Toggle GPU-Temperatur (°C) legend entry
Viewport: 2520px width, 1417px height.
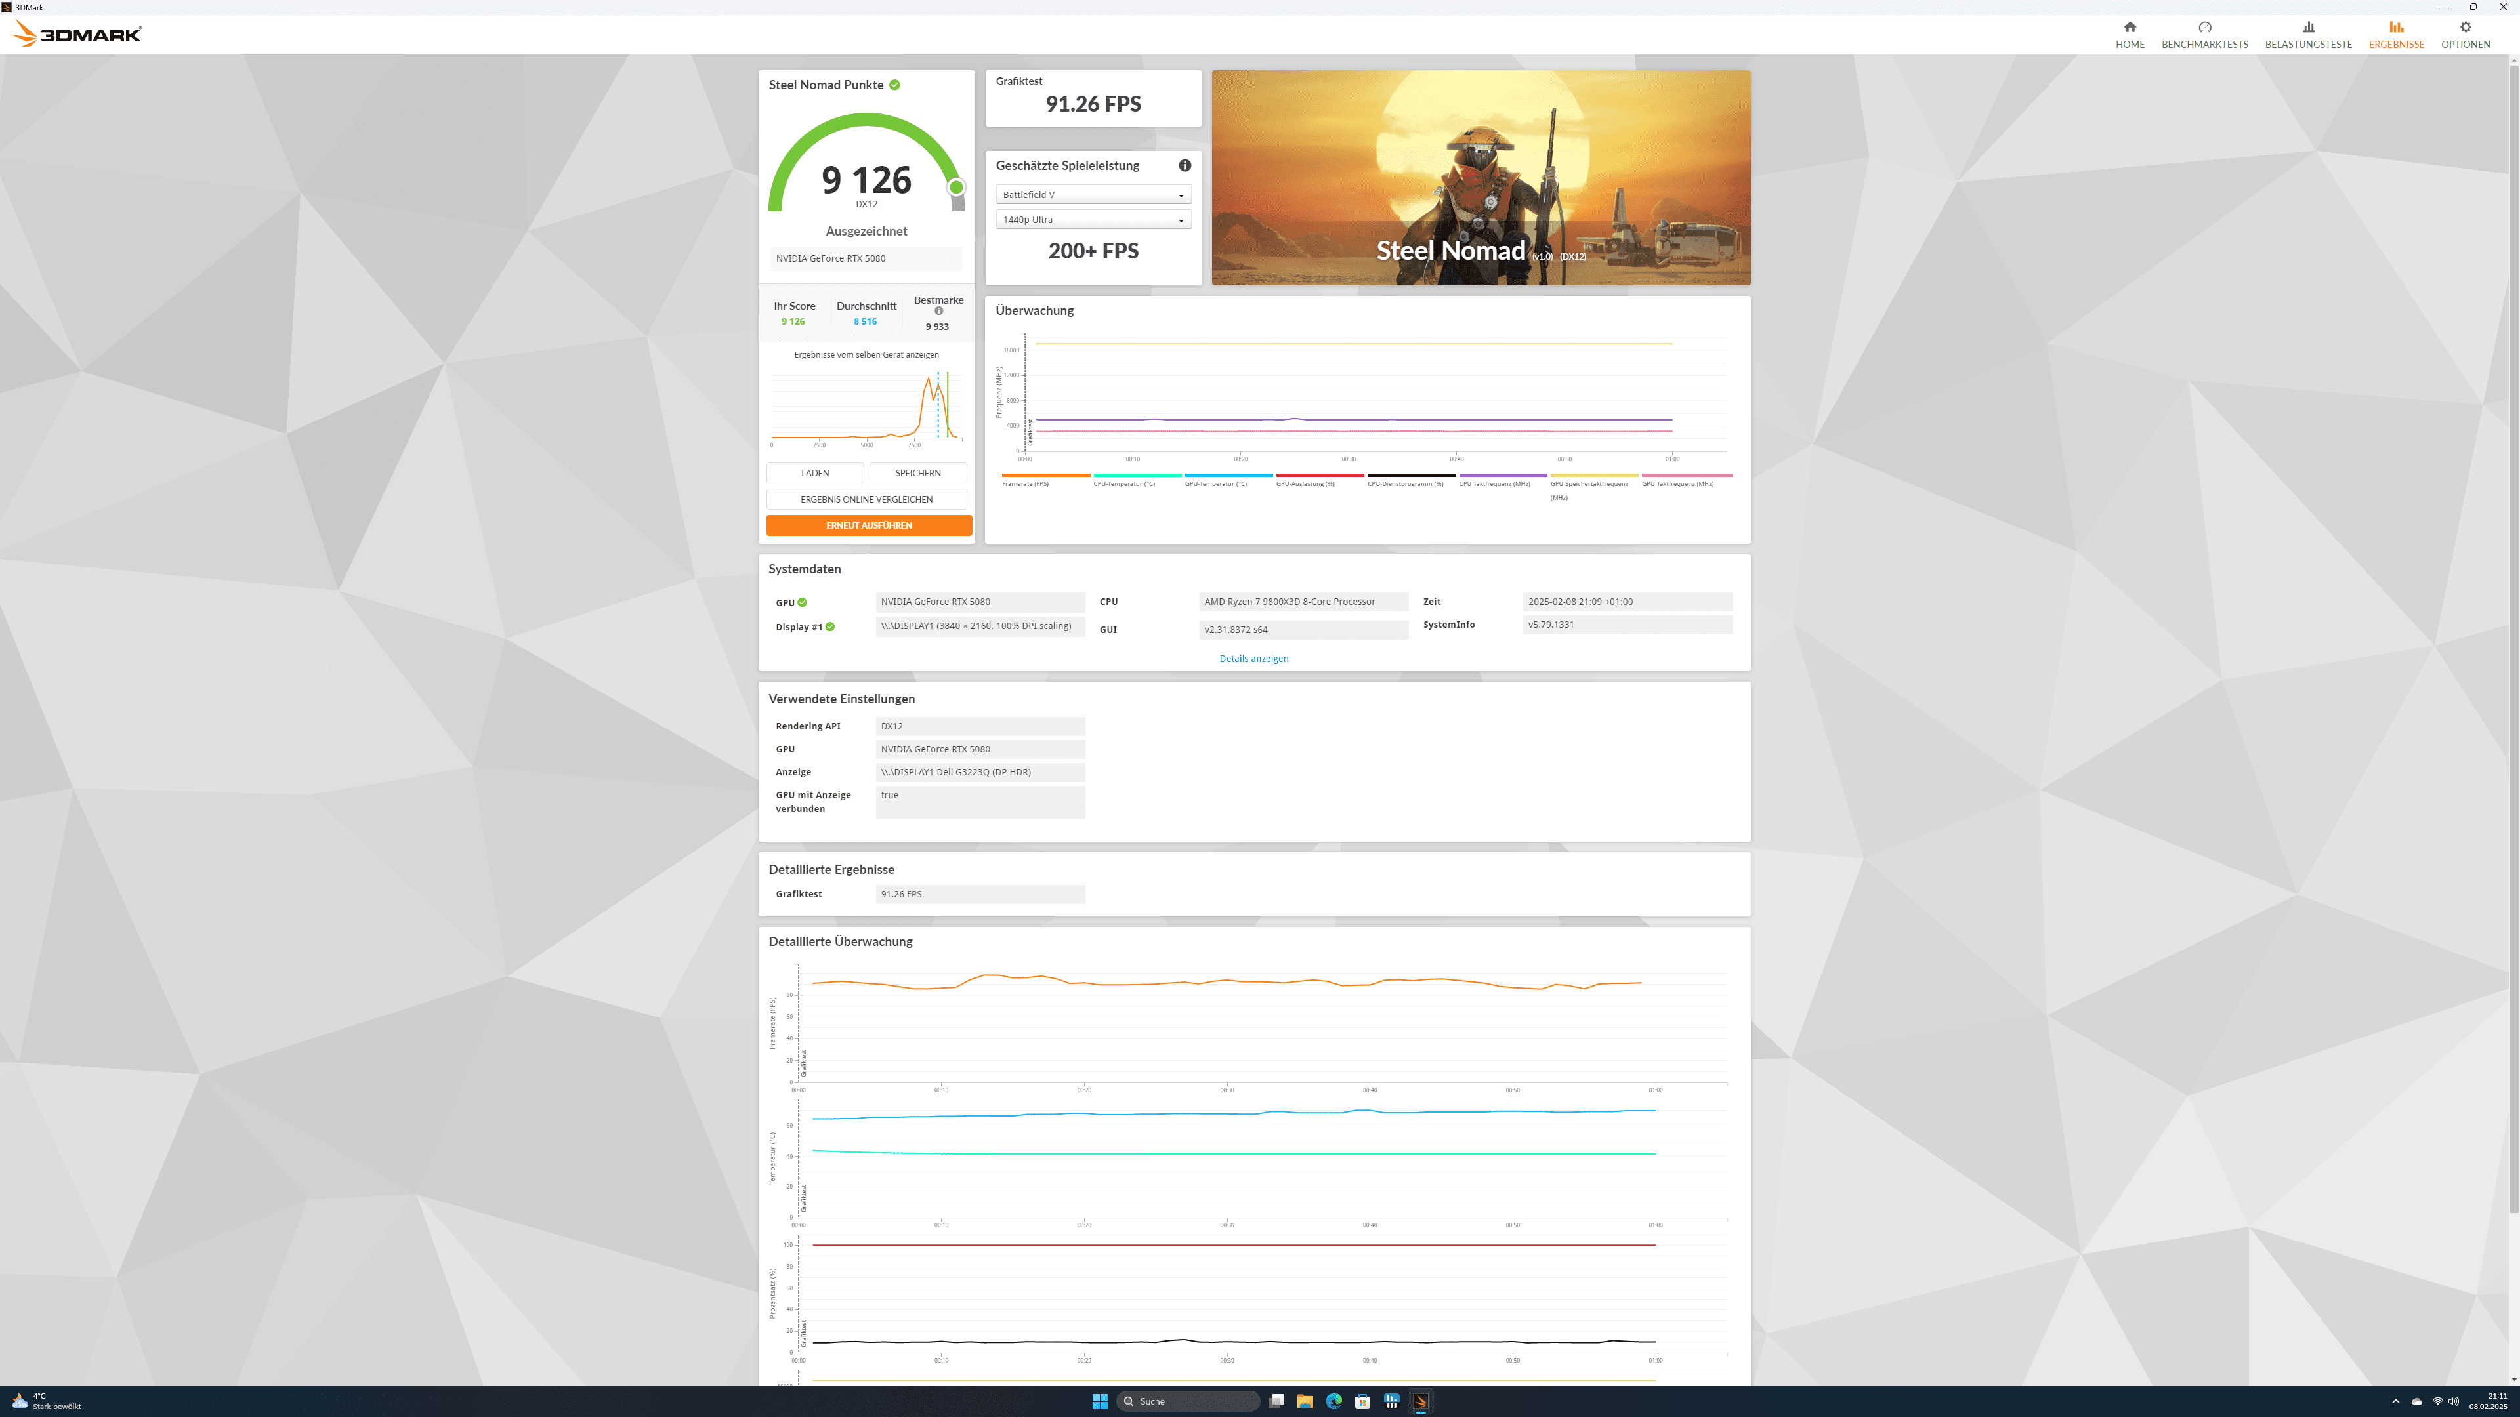[1228, 480]
